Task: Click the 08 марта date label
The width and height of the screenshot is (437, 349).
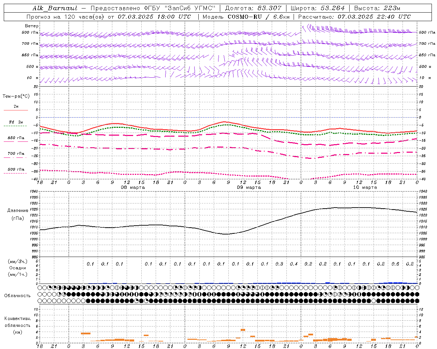Action: coord(133,187)
